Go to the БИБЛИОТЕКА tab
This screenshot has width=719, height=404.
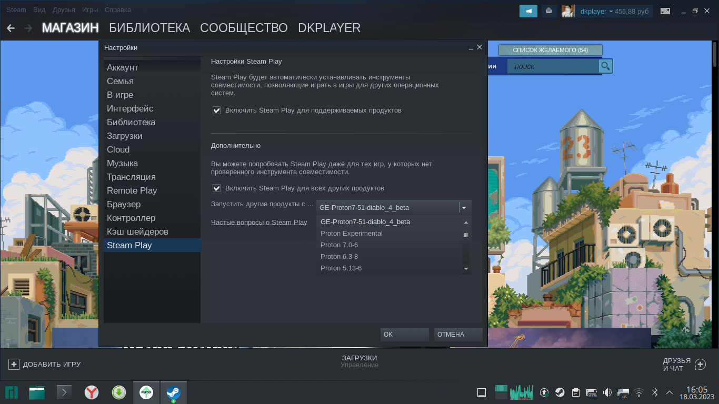[x=149, y=28]
